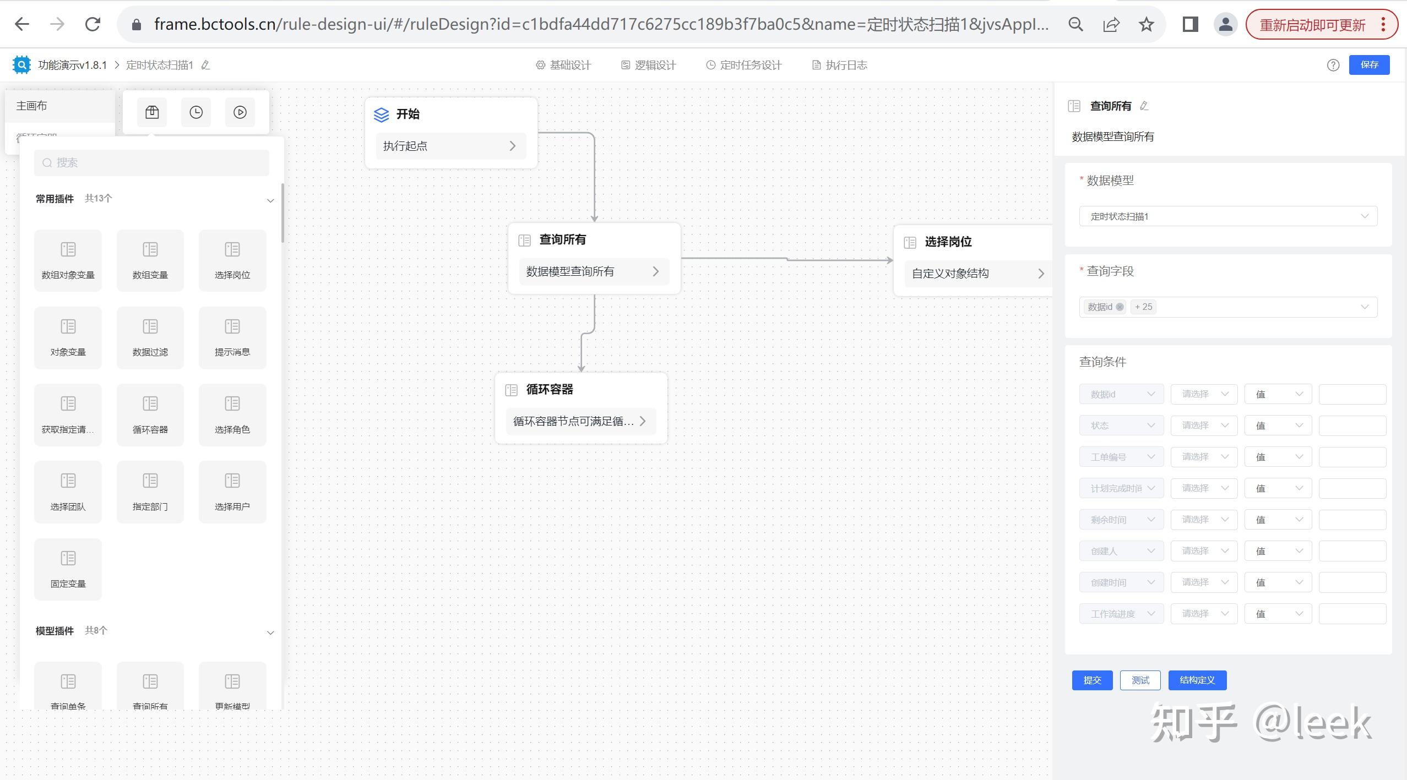This screenshot has height=780, width=1407.
Task: Open the plugin box toolbar icon
Action: click(152, 112)
